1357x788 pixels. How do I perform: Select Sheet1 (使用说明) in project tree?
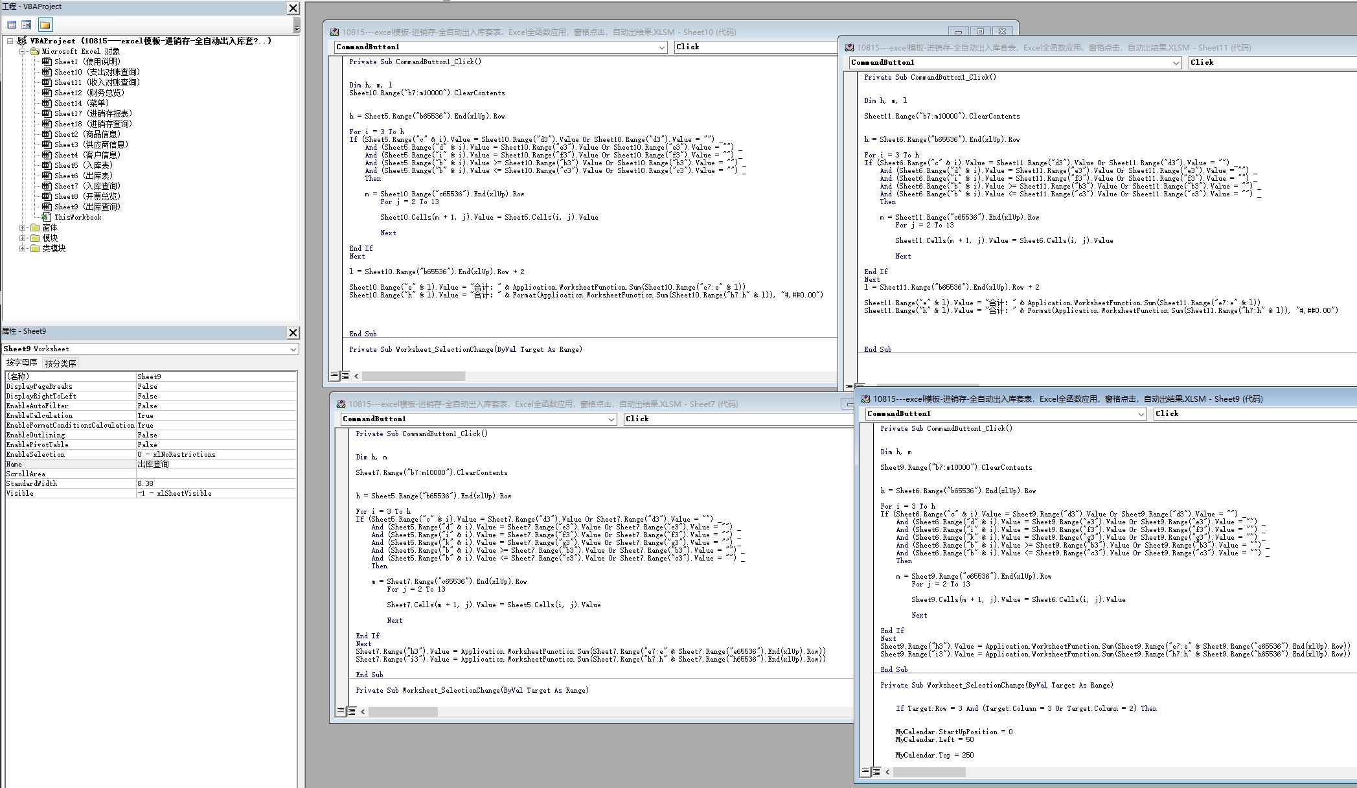[87, 62]
